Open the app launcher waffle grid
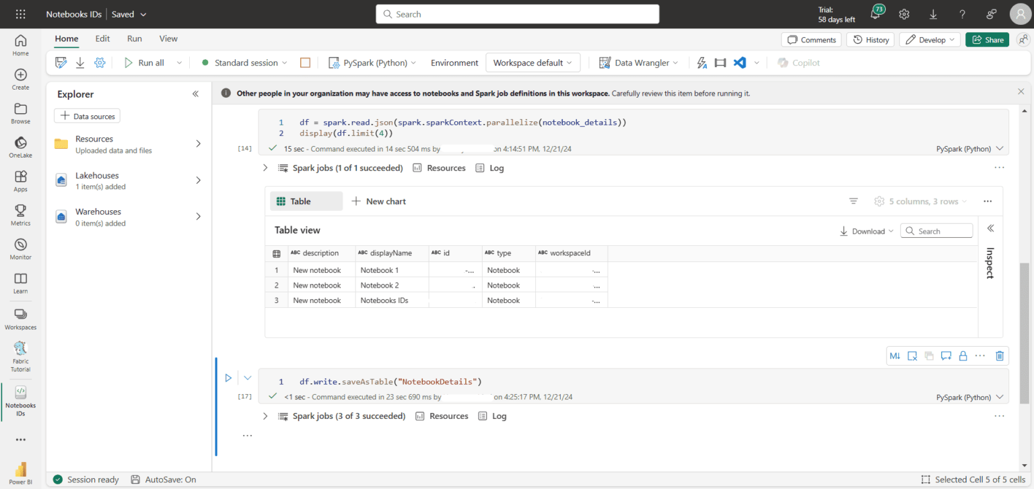 click(x=20, y=14)
